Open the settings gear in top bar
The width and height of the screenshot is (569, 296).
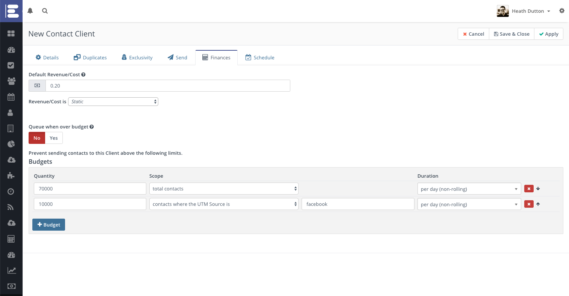pyautogui.click(x=561, y=11)
